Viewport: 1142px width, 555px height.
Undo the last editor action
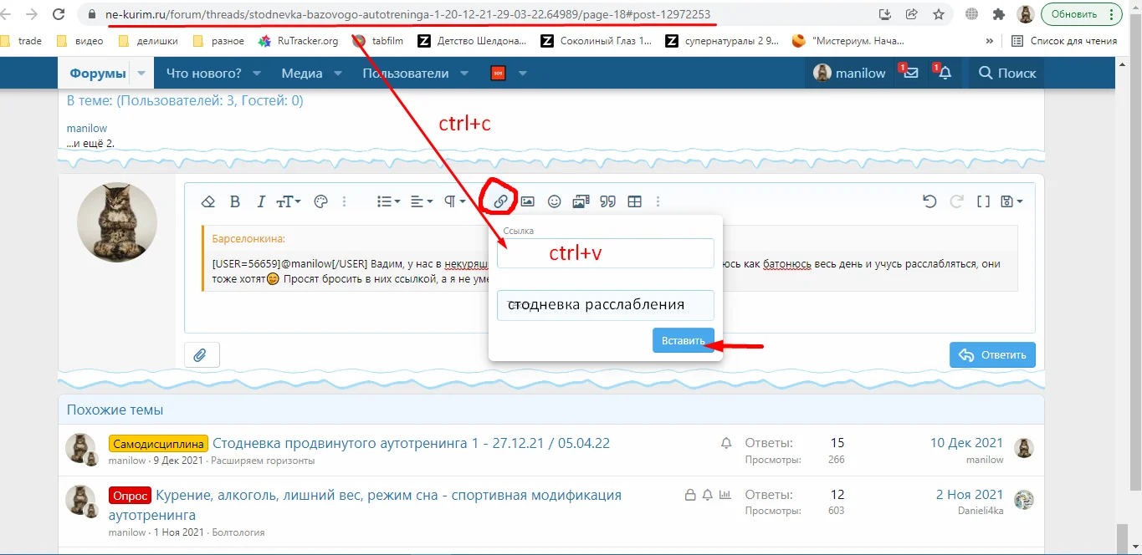pos(929,201)
